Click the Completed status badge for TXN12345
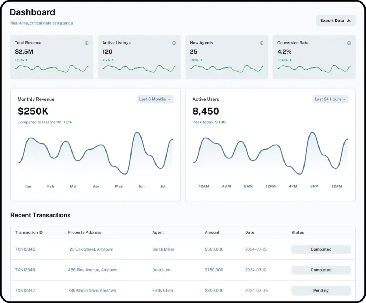The width and height of the screenshot is (366, 303). coord(321,249)
